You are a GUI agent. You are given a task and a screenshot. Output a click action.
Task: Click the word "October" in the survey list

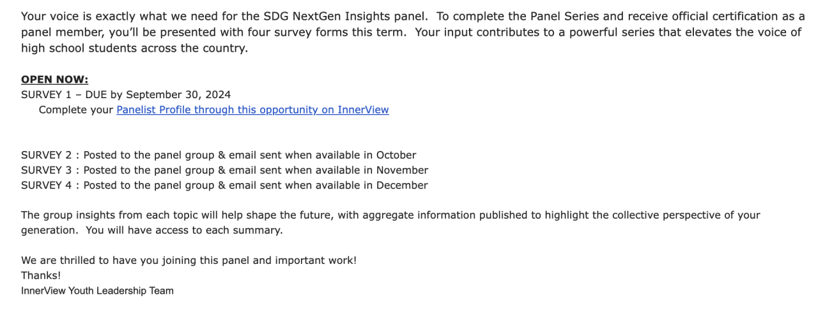396,155
